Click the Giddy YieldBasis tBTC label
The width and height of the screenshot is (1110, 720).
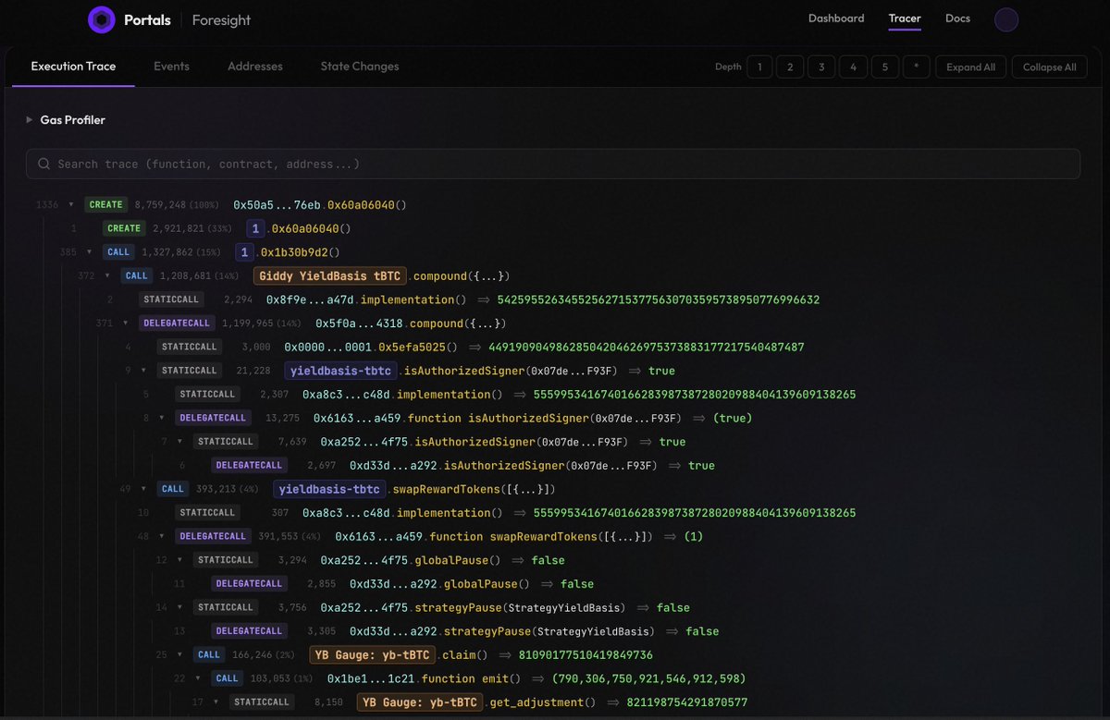tap(330, 275)
